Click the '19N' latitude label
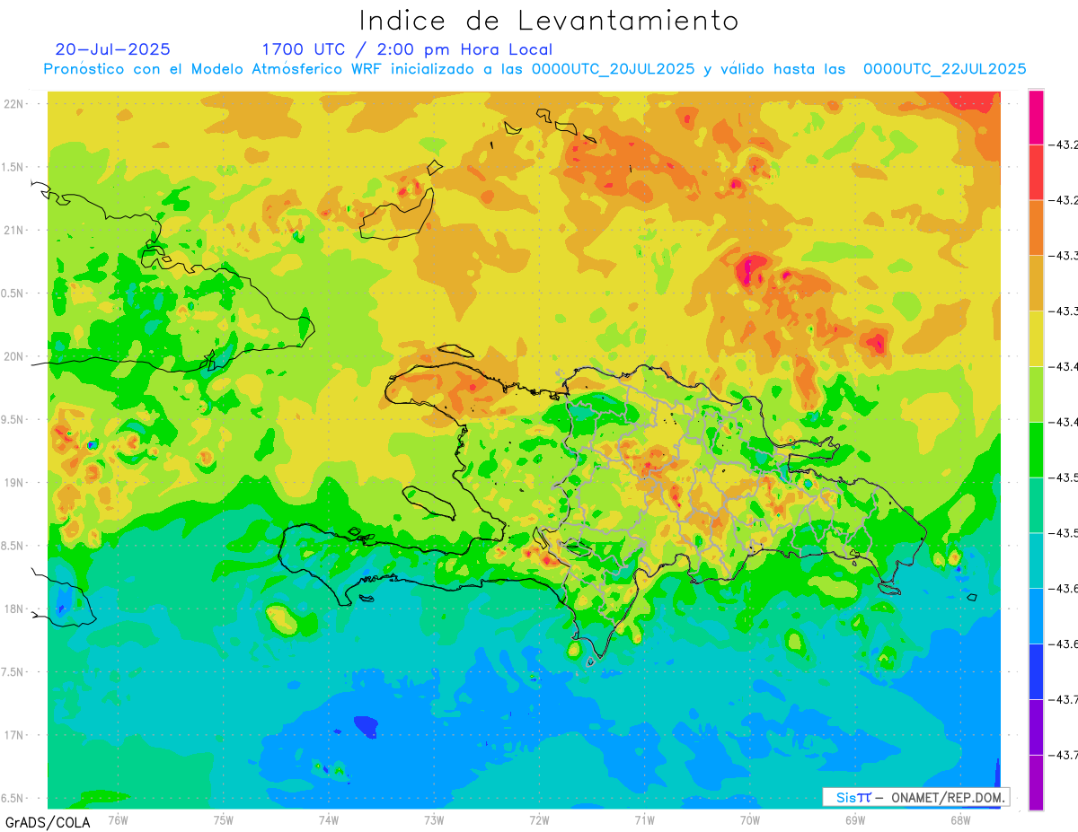 (15, 482)
